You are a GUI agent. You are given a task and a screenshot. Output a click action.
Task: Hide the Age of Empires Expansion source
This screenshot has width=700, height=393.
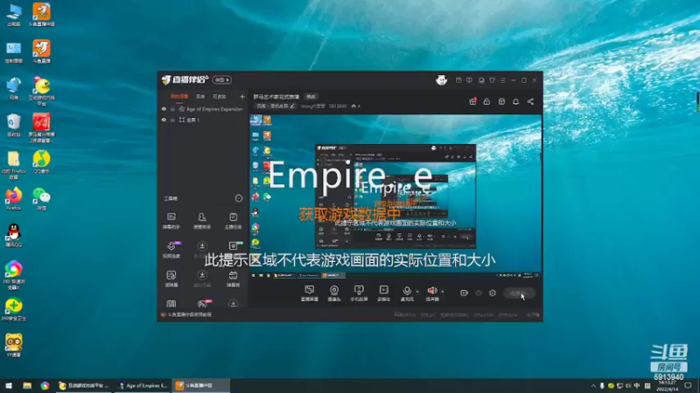point(164,108)
